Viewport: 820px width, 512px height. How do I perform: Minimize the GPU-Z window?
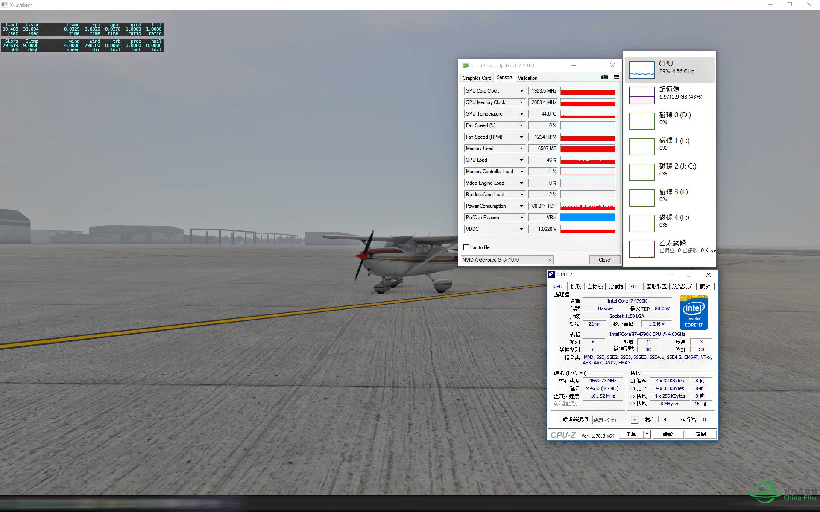[x=574, y=66]
